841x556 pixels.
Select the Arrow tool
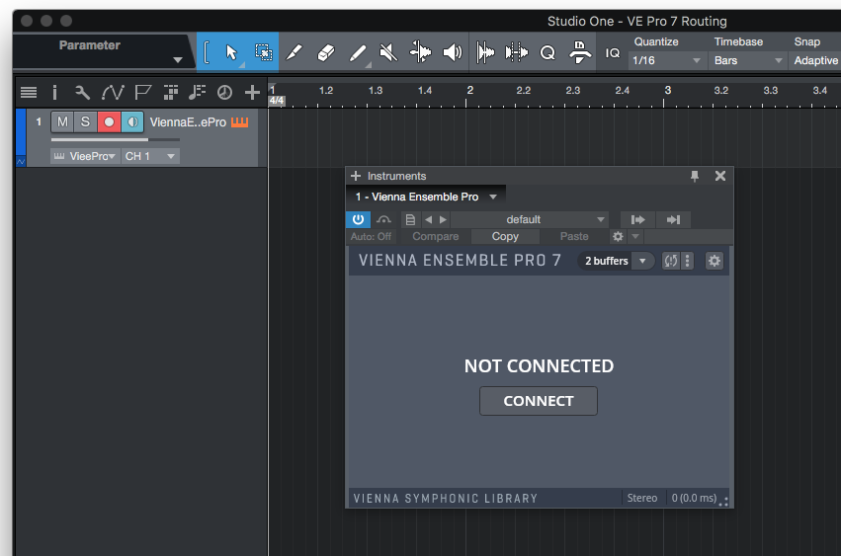click(231, 52)
